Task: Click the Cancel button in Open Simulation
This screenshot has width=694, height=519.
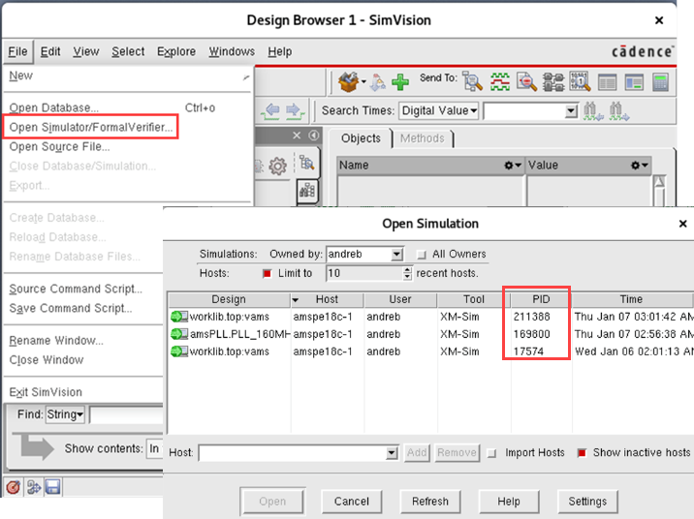Action: tap(352, 502)
